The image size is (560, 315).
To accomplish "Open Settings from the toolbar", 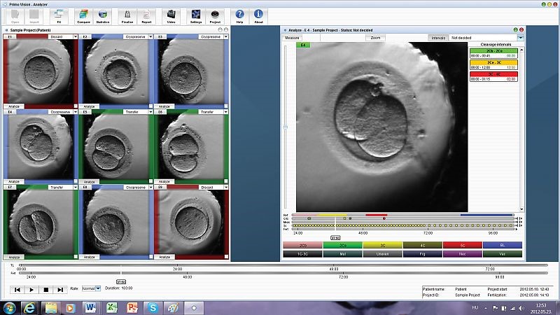I will (x=196, y=16).
